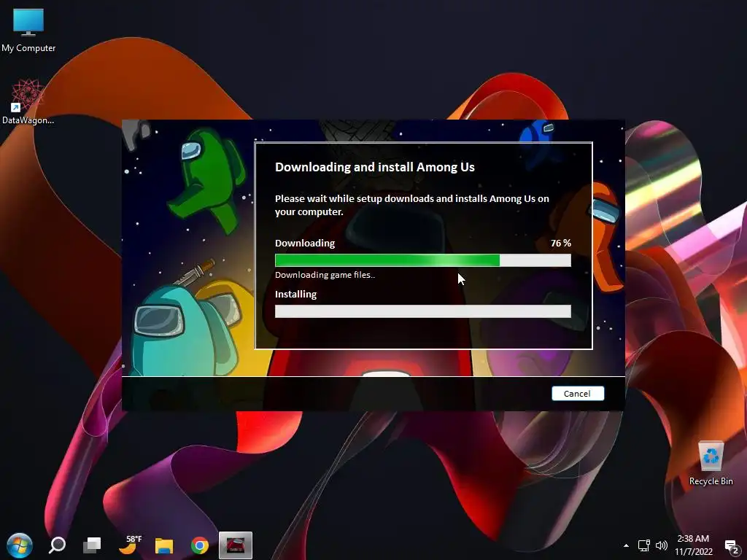Click the Downloading progress bar
The width and height of the screenshot is (747, 560).
(x=423, y=260)
